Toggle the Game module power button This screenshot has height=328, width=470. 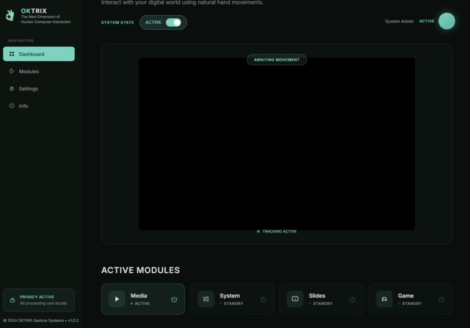441,299
